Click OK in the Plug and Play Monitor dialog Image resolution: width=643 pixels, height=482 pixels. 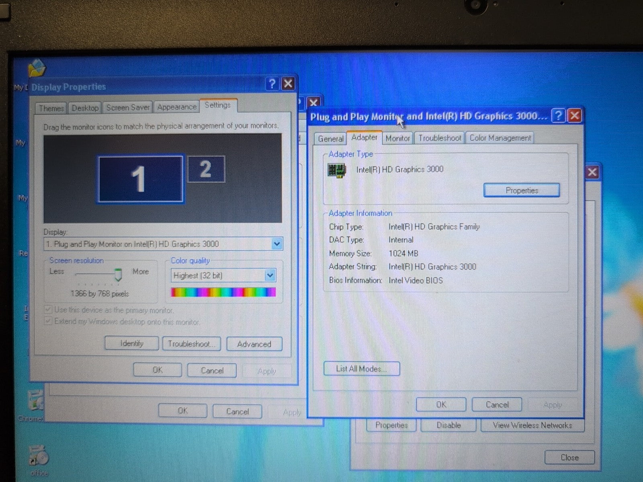click(441, 404)
